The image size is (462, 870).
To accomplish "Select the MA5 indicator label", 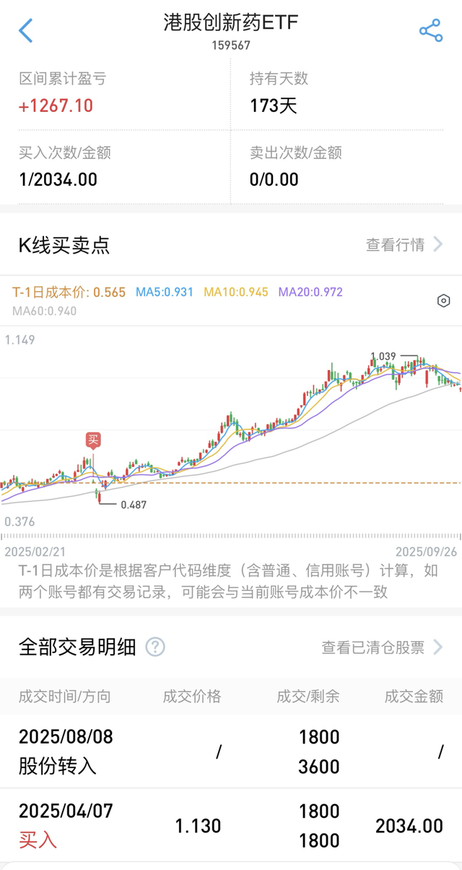I will point(165,293).
